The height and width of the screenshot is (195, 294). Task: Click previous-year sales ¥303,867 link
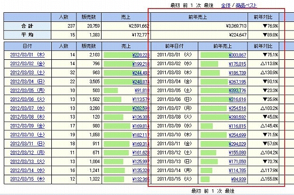pyautogui.click(x=237, y=55)
